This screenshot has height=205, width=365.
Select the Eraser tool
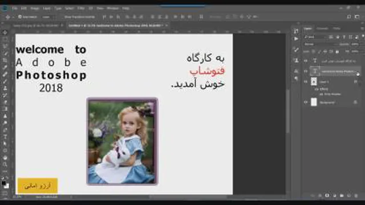click(5, 102)
